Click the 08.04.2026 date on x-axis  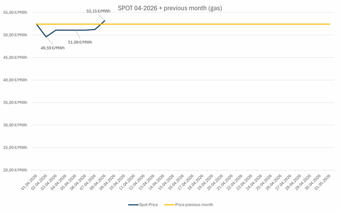click(98, 183)
